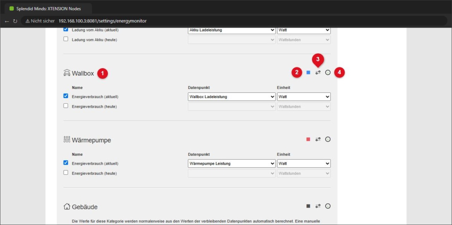452x225 pixels.
Task: Open Akku (heute) Wattstunden dropdown
Action: pyautogui.click(x=304, y=40)
